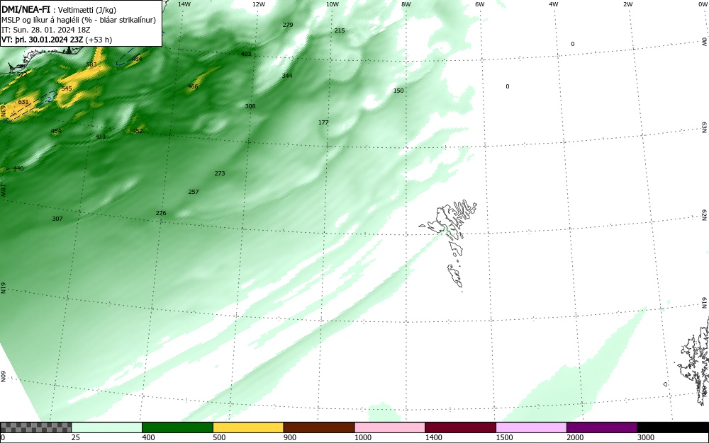Click the CAPE value 466 on map

[193, 86]
